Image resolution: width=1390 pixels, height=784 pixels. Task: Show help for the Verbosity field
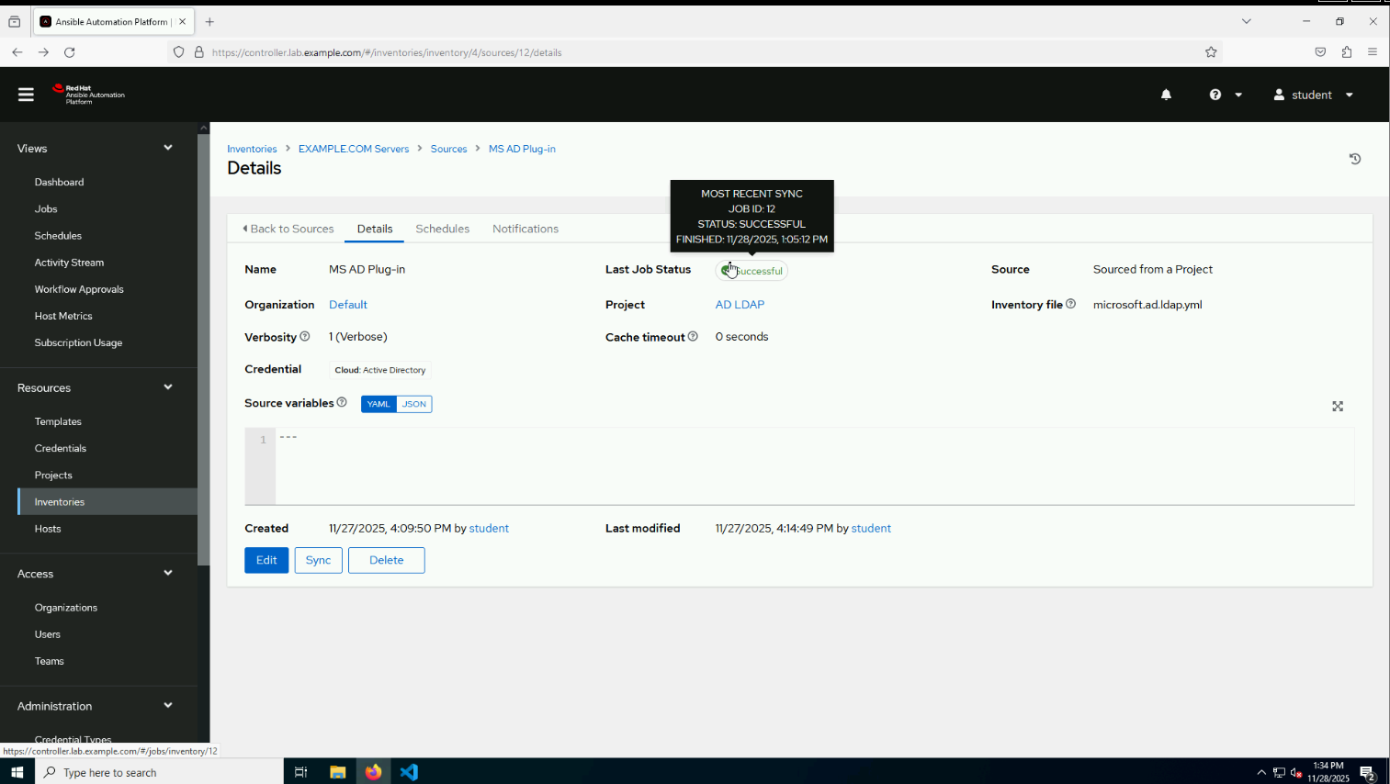305,337
